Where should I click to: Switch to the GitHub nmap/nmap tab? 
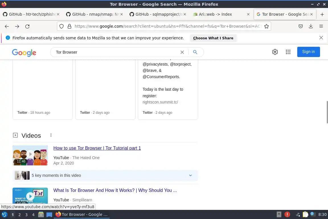click(x=95, y=14)
